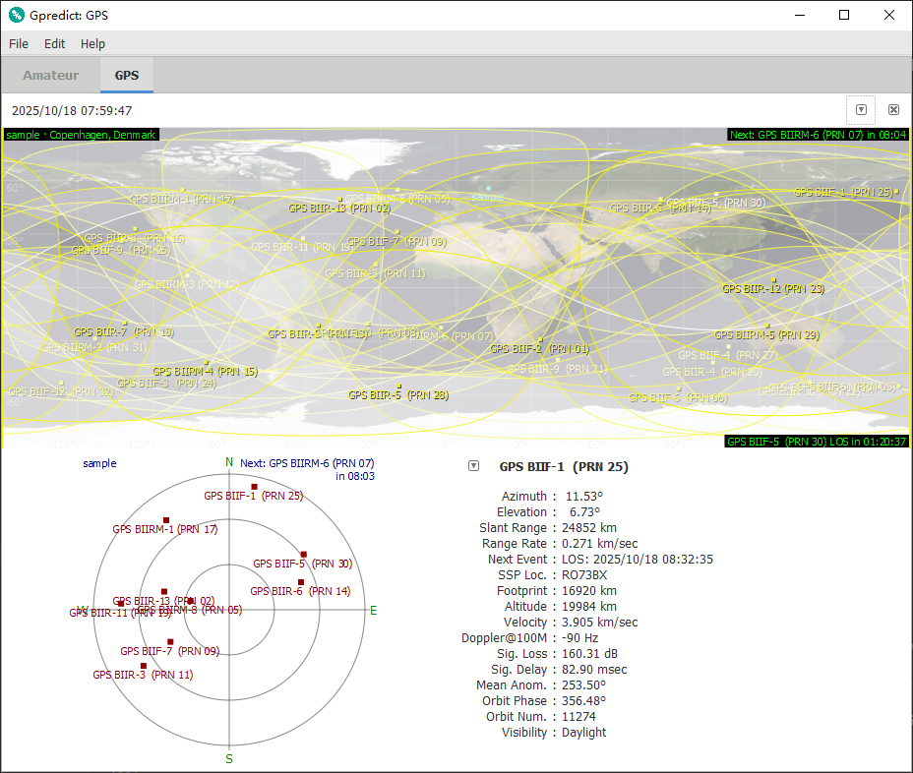This screenshot has height=773, width=913.
Task: Click GPS BIIR-11 marker in polar view
Action: (121, 604)
